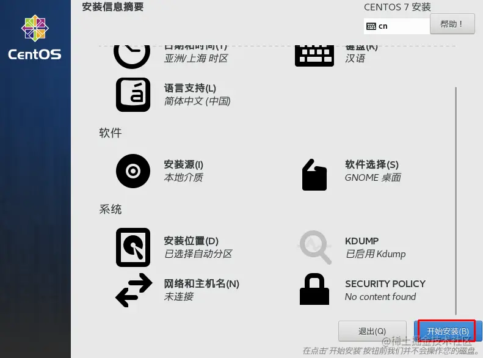Screen dimensions: 483x358
Task: Select 语言支持(L) language support entry
Action: click(x=197, y=95)
